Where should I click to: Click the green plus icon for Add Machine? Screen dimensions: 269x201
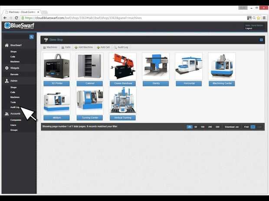[x=76, y=48]
